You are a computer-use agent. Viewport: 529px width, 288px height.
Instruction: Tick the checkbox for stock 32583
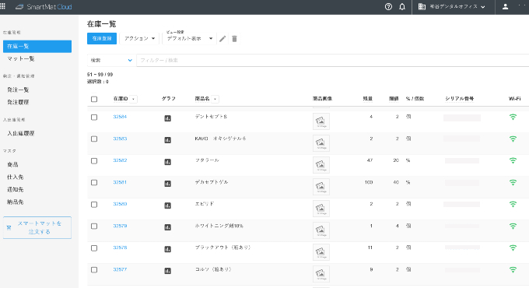(x=94, y=139)
